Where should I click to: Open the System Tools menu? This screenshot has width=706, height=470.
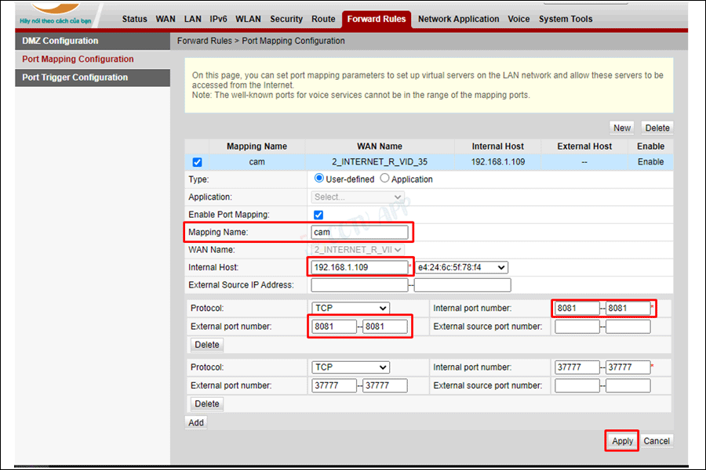pos(566,19)
